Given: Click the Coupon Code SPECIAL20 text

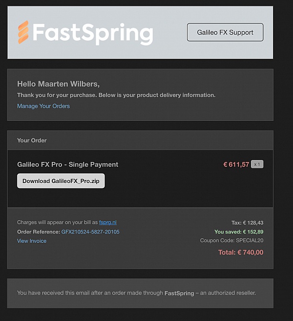Looking at the screenshot, I should pos(231,241).
